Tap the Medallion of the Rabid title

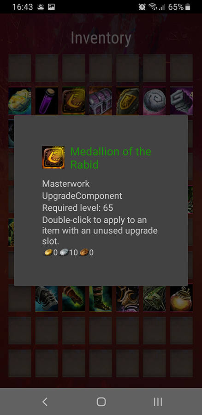(111, 158)
